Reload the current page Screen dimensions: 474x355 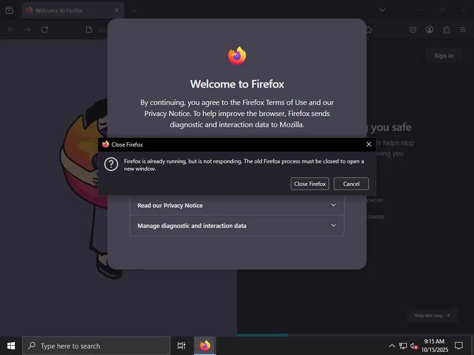[x=44, y=30]
